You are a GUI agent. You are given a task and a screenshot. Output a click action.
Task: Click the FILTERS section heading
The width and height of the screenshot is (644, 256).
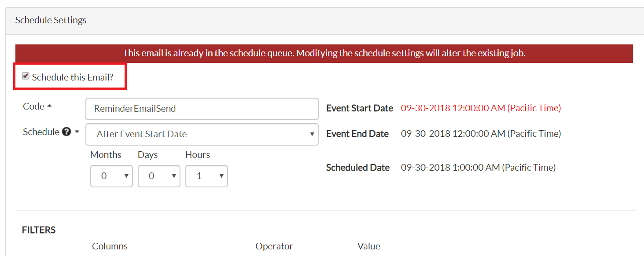click(x=39, y=230)
